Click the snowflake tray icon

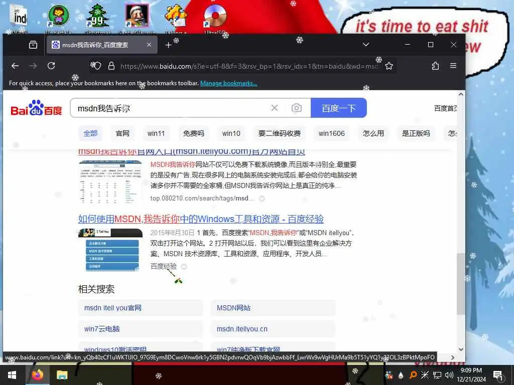point(425,375)
